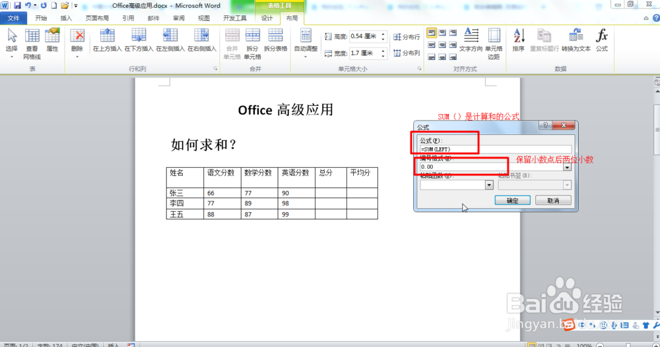Click the 张三 total score (总分) cell

[x=331, y=193]
